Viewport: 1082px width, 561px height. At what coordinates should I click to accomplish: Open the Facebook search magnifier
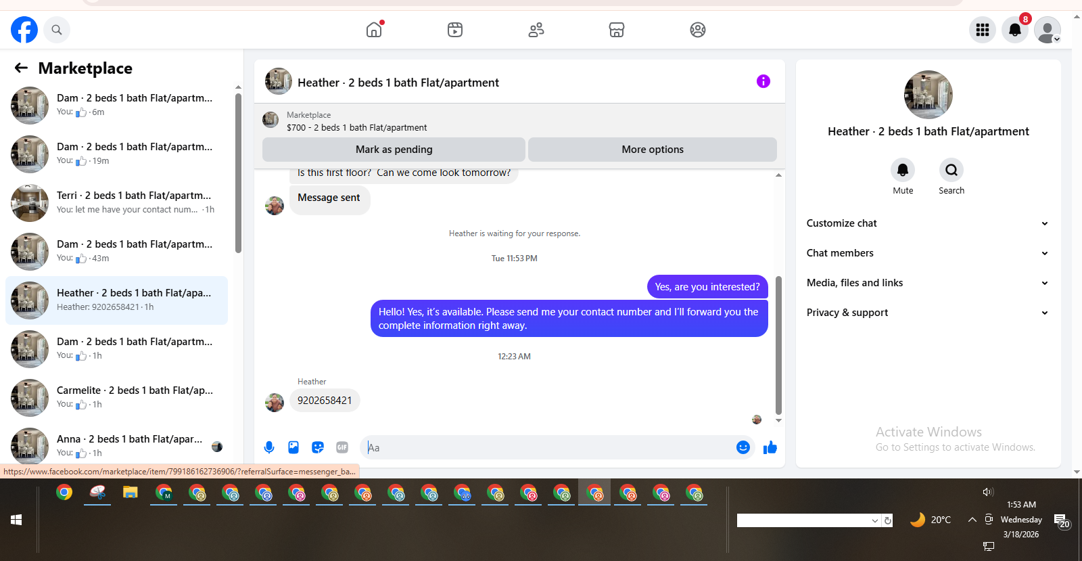(57, 30)
